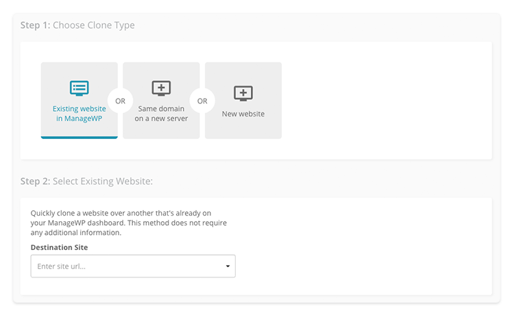Expand the Destination Site combo box
514x315 pixels.
pyautogui.click(x=133, y=266)
